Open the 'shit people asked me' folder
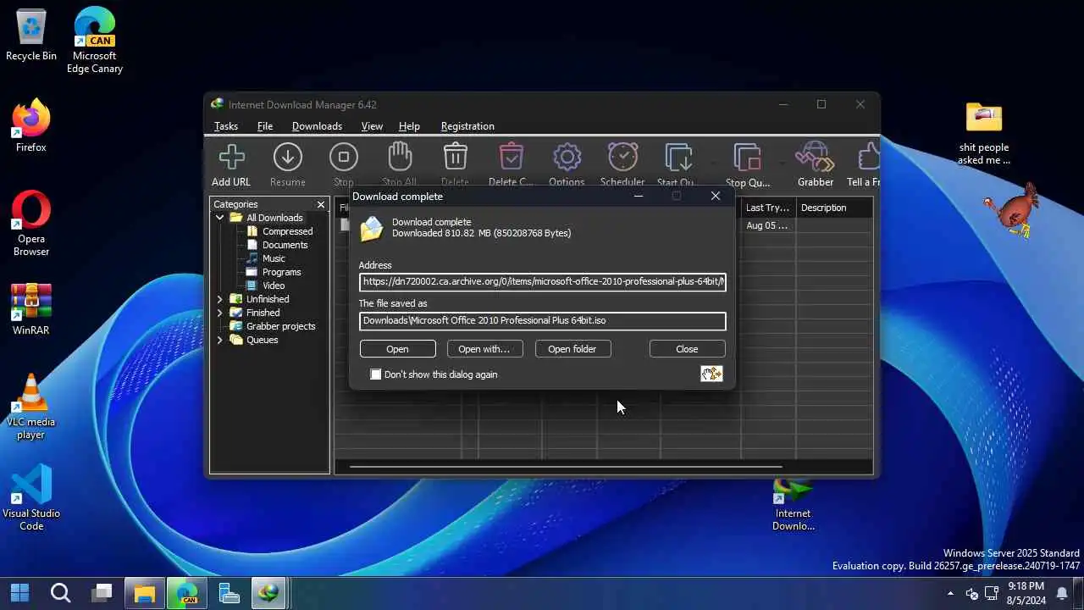Image resolution: width=1084 pixels, height=610 pixels. (x=984, y=134)
